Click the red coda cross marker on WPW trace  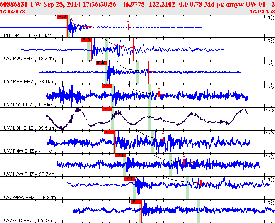pyautogui.click(x=201, y=183)
